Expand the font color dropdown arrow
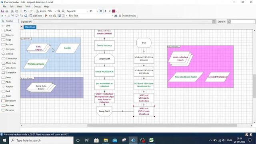 pyautogui.click(x=117, y=11)
